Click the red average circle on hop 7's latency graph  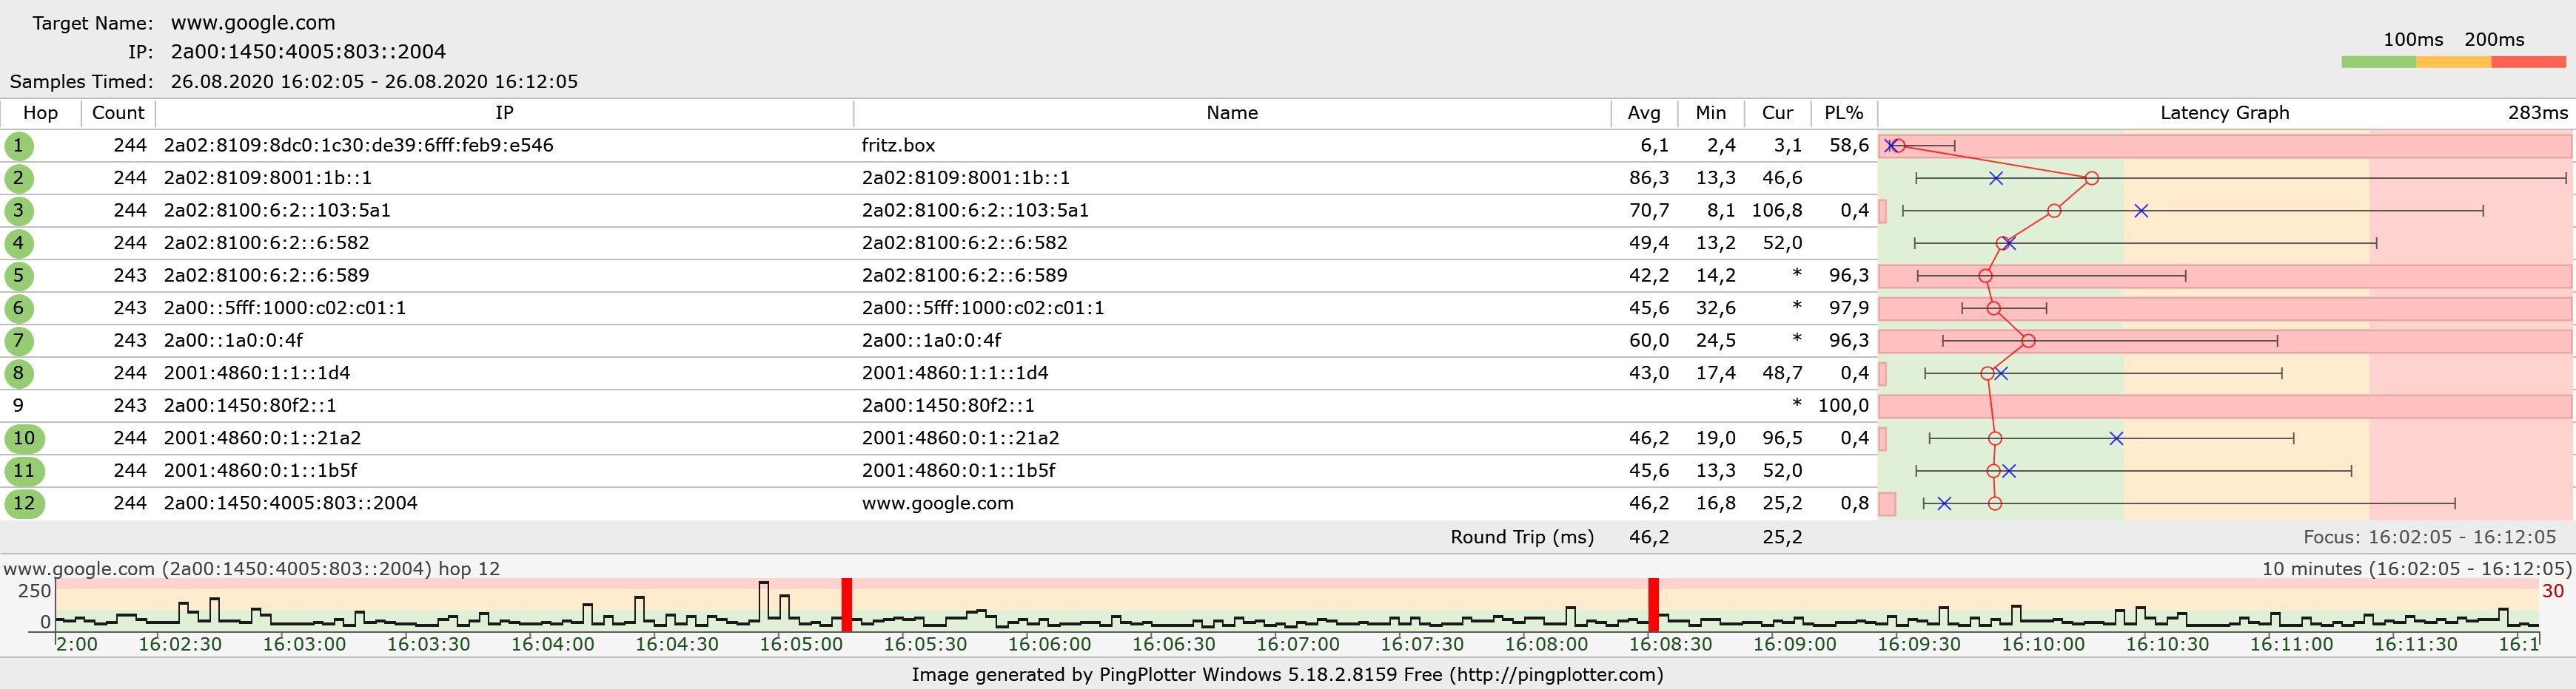(x=2028, y=341)
